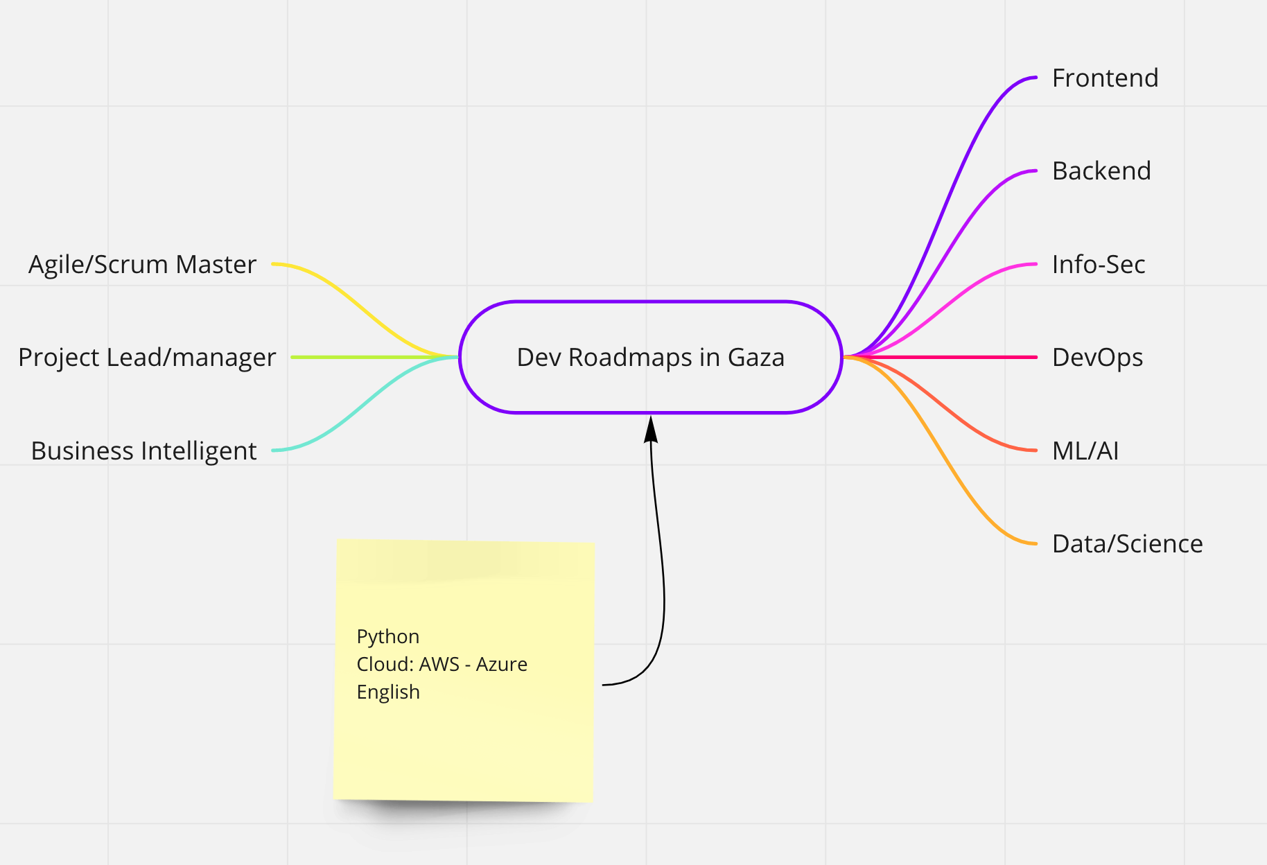Click the English text on the sticky note
Screen dimensions: 1267x865
point(388,692)
